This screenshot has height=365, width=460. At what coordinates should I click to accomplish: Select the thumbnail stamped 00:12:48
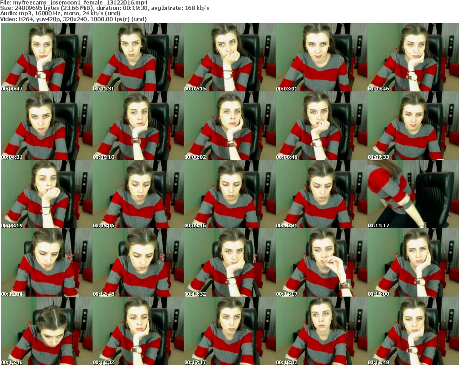tap(138, 263)
